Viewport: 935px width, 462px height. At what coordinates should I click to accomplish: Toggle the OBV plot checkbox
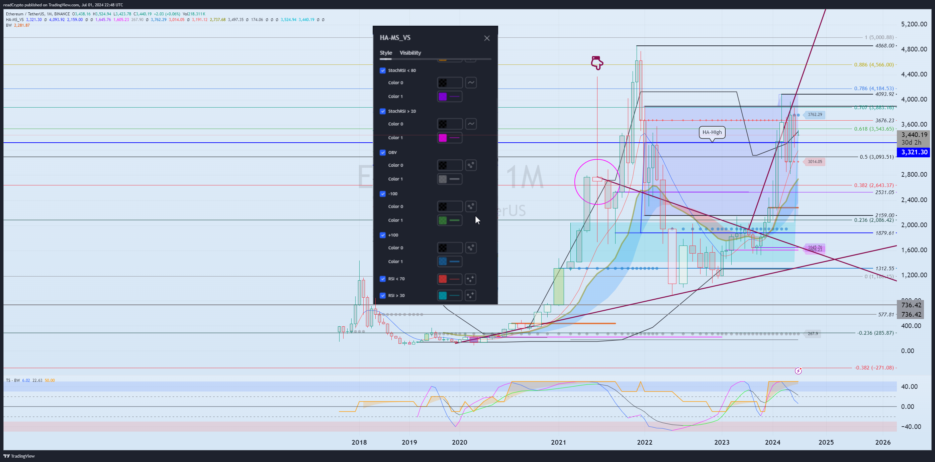pyautogui.click(x=383, y=153)
